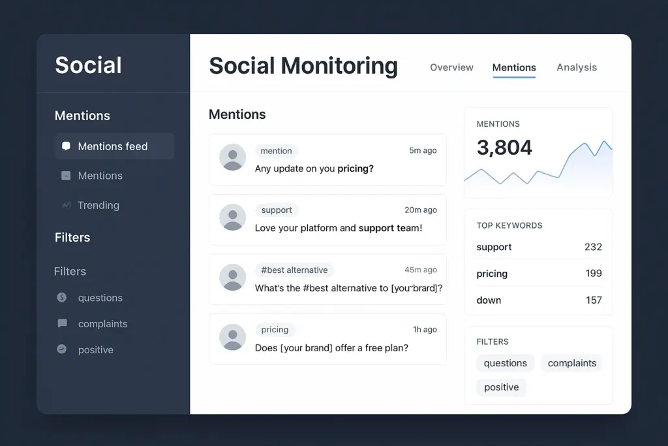
Task: Click the '45m ago' timestamp
Action: coord(421,270)
